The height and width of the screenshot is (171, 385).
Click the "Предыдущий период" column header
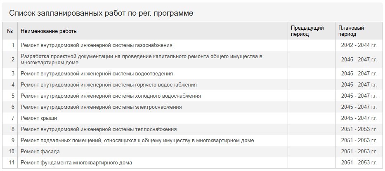pyautogui.click(x=307, y=31)
